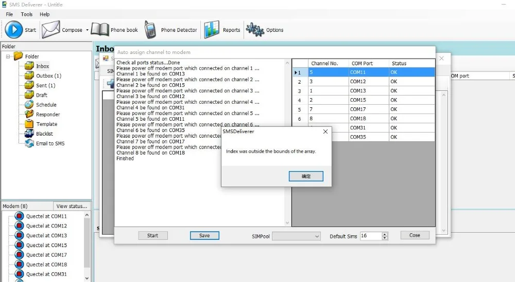Open the Sent (1) folder
The image size is (515, 282).
pyautogui.click(x=46, y=85)
